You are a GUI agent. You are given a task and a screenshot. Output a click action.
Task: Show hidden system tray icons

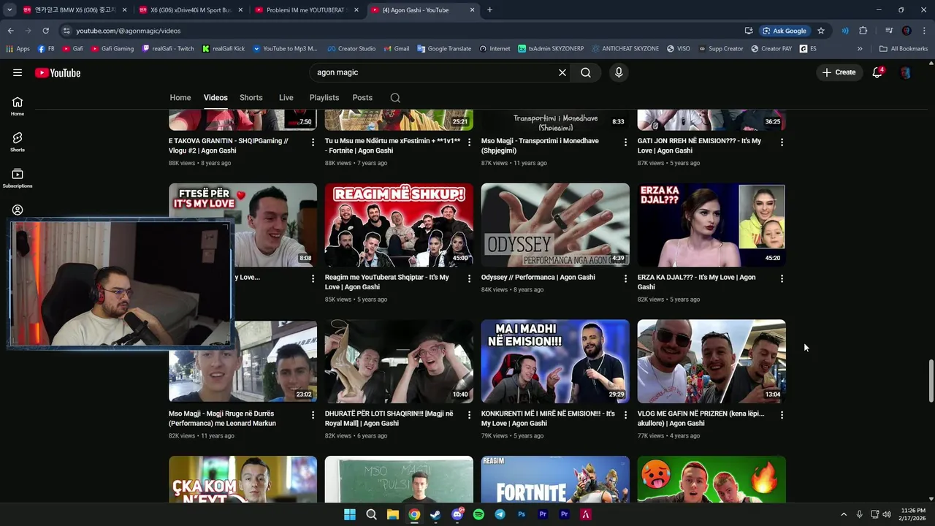pos(844,514)
